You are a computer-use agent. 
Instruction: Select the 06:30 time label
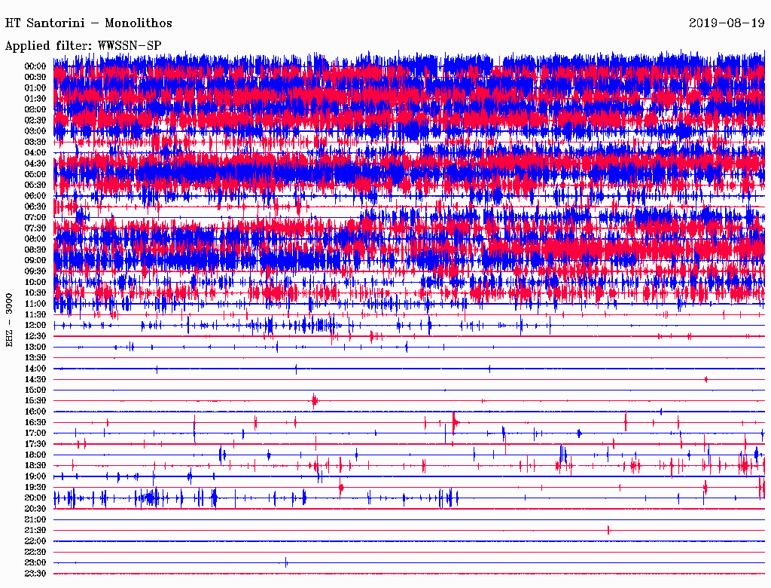(x=35, y=207)
